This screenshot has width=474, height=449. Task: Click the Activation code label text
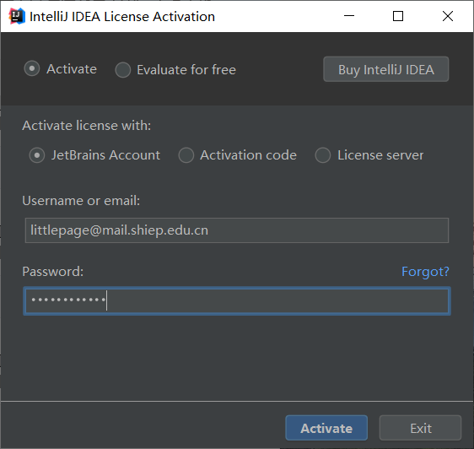point(248,155)
